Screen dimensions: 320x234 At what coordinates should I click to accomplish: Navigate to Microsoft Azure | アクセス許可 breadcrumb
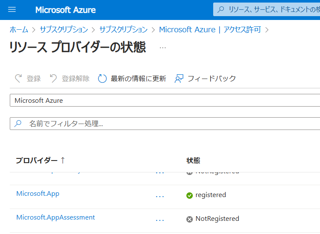point(210,30)
